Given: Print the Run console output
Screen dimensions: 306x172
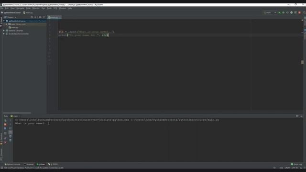Looking at the screenshot, I should tap(11, 136).
